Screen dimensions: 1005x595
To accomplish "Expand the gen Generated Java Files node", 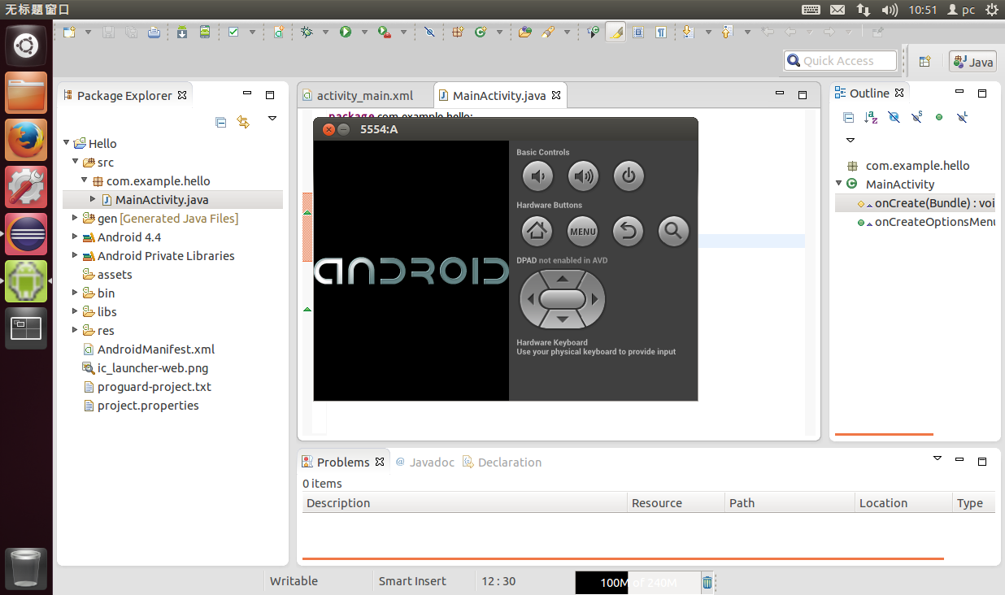I will click(76, 218).
